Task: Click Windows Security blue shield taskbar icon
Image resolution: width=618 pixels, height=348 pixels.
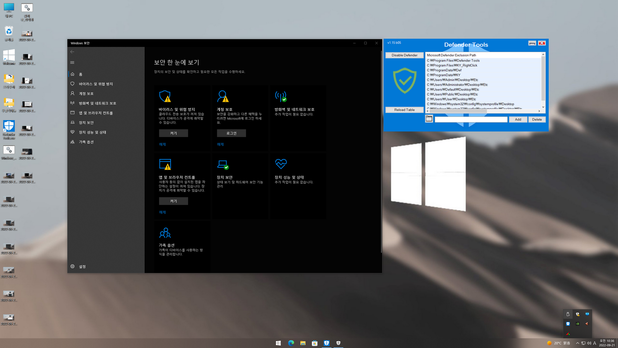Action: (327, 343)
